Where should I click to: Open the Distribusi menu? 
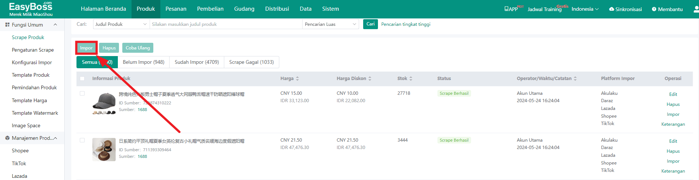[x=277, y=9]
